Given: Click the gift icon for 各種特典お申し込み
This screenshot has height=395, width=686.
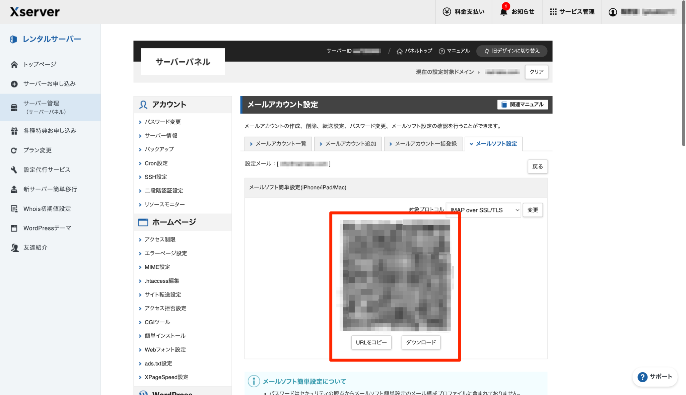Looking at the screenshot, I should tap(14, 131).
